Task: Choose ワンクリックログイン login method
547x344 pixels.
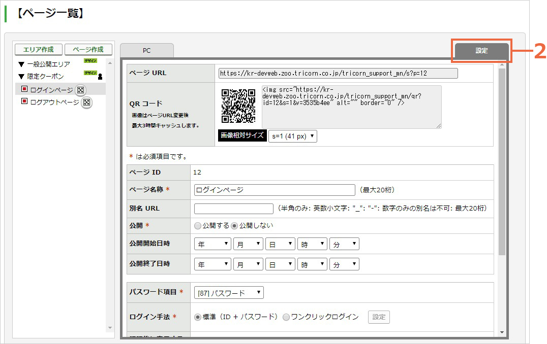Action: coord(286,317)
